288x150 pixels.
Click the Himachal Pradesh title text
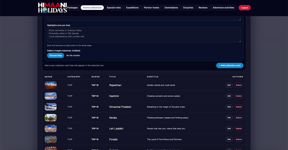[x=120, y=107]
